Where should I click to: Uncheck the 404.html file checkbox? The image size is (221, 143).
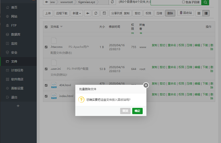point(46,85)
